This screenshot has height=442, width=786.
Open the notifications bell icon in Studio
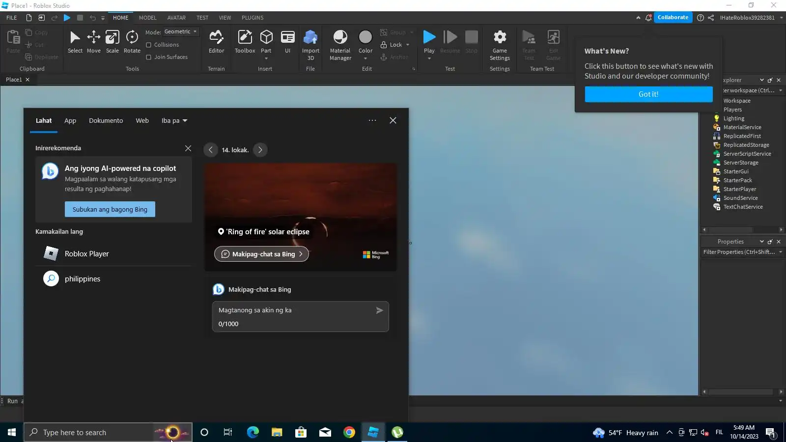pyautogui.click(x=648, y=18)
